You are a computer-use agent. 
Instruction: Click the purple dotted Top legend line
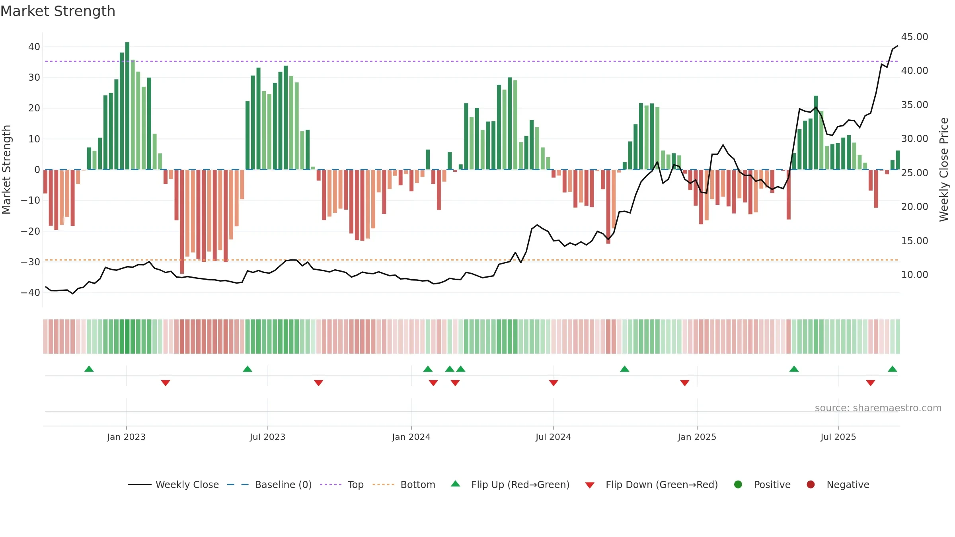[331, 484]
